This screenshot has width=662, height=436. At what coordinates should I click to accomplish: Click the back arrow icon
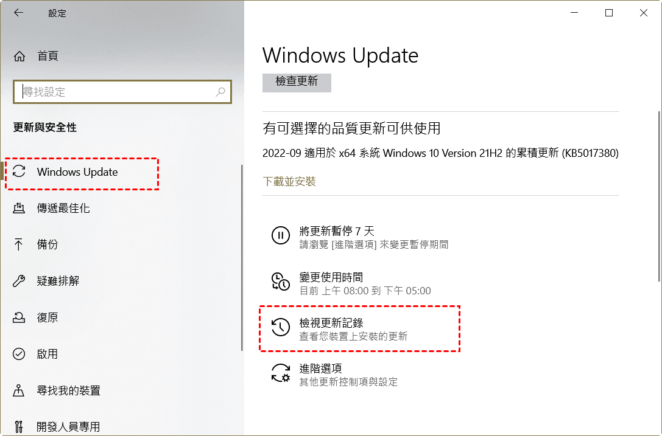coord(19,13)
